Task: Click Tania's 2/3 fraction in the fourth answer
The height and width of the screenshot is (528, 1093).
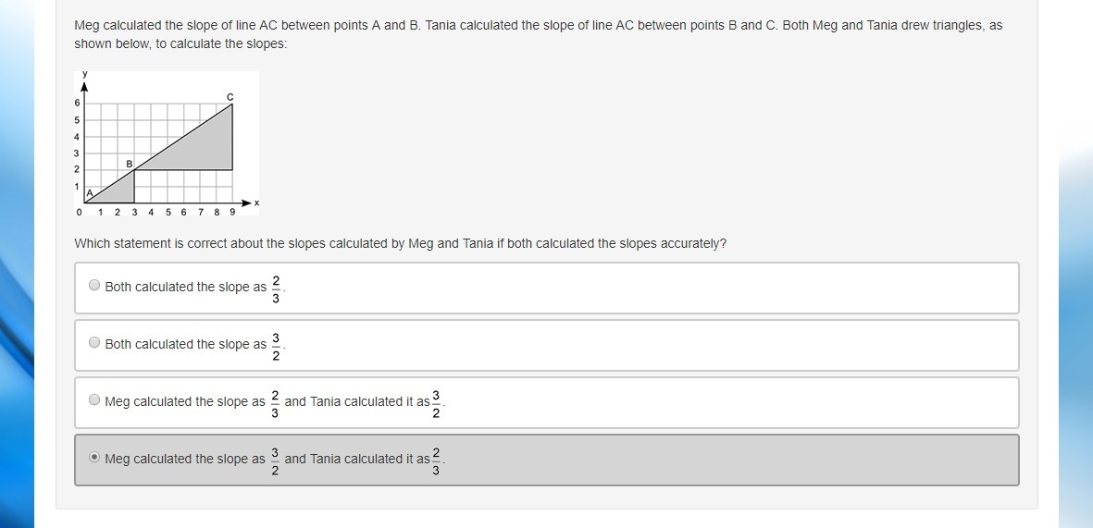Action: [436, 460]
